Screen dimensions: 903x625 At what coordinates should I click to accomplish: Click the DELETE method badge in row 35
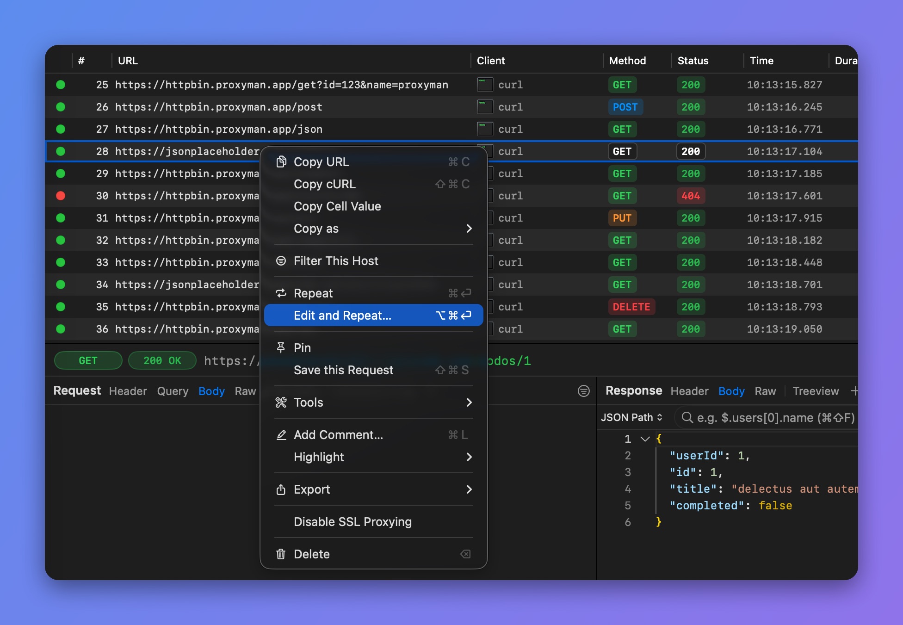(x=631, y=307)
